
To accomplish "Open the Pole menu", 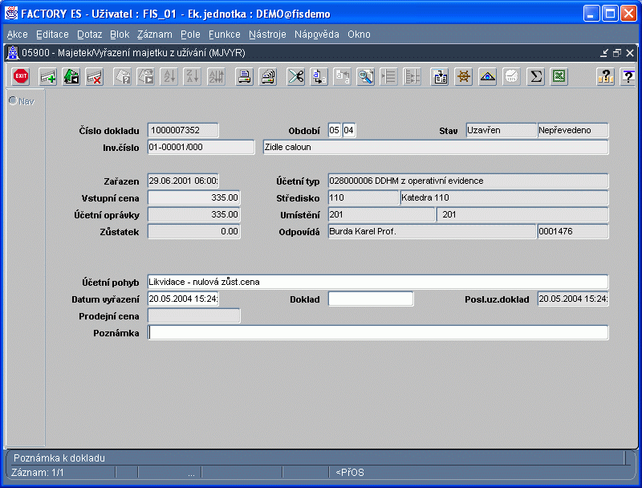I will coord(190,35).
